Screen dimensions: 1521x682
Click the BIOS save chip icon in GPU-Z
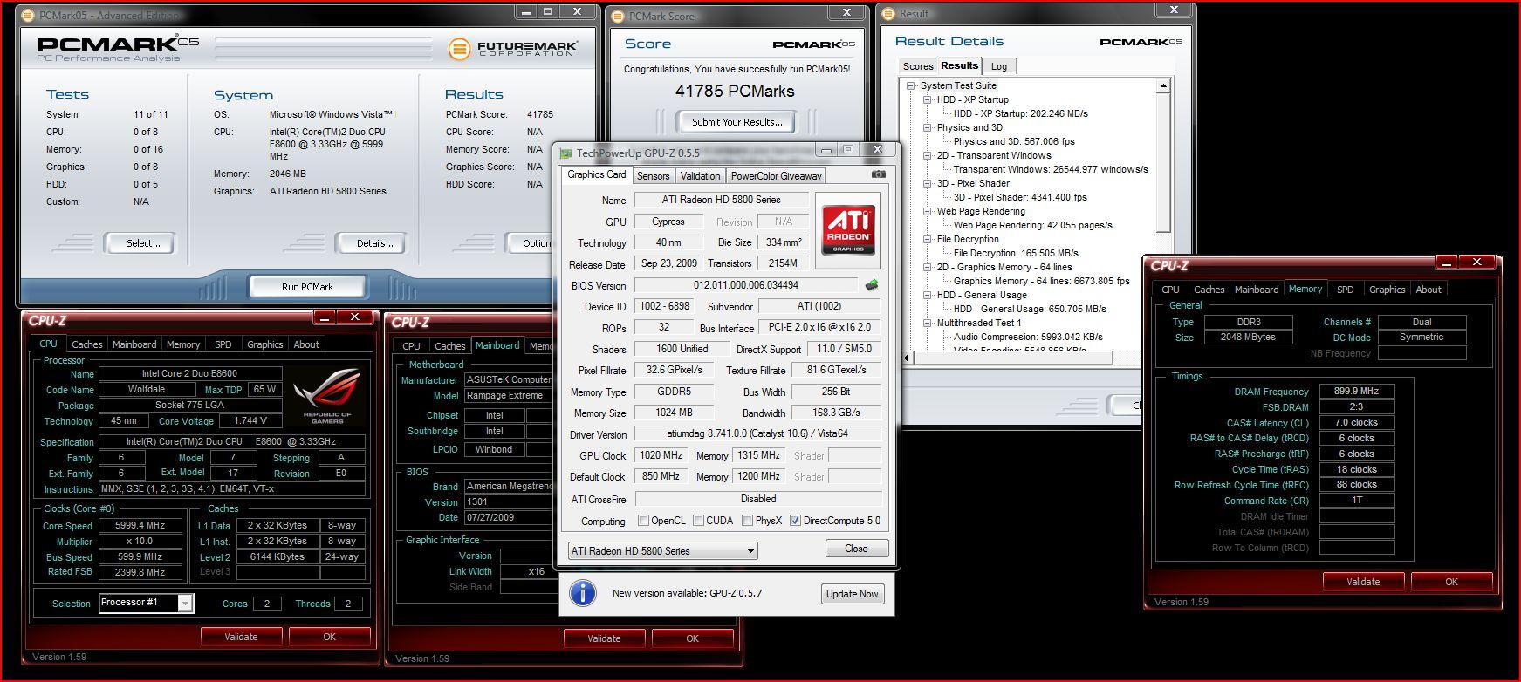pos(871,284)
